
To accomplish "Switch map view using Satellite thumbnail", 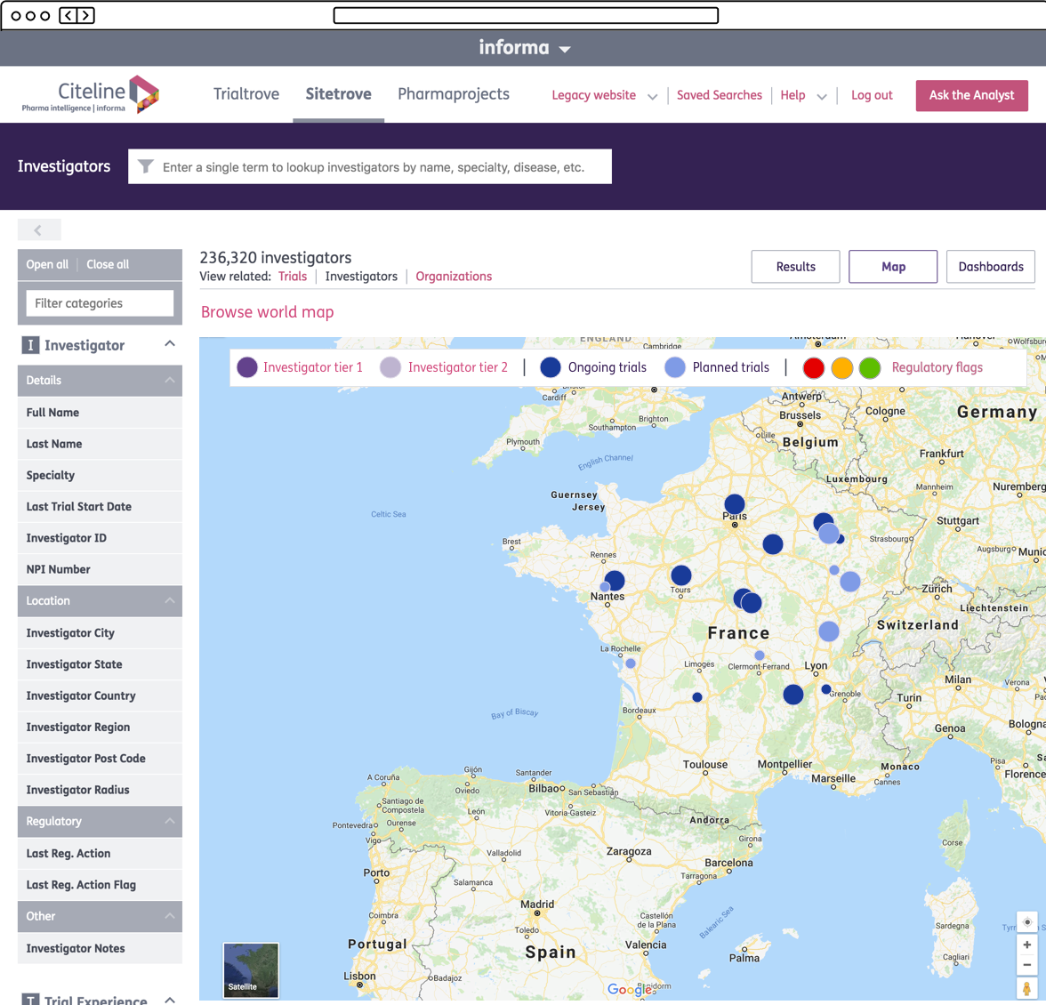I will [x=250, y=970].
